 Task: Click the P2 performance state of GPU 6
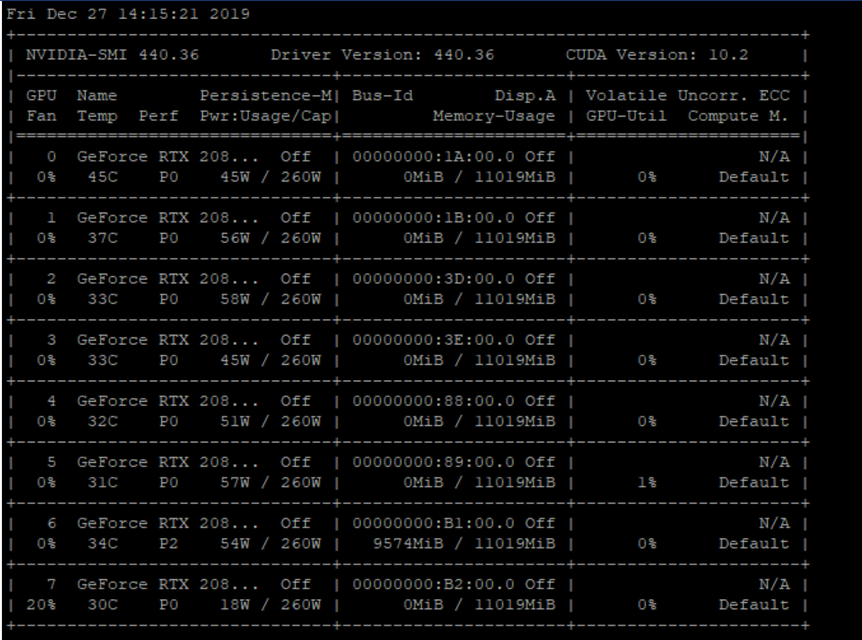tap(169, 543)
